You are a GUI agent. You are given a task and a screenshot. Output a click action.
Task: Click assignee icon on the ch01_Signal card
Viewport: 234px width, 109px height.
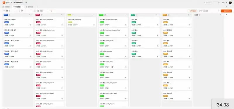point(125,78)
